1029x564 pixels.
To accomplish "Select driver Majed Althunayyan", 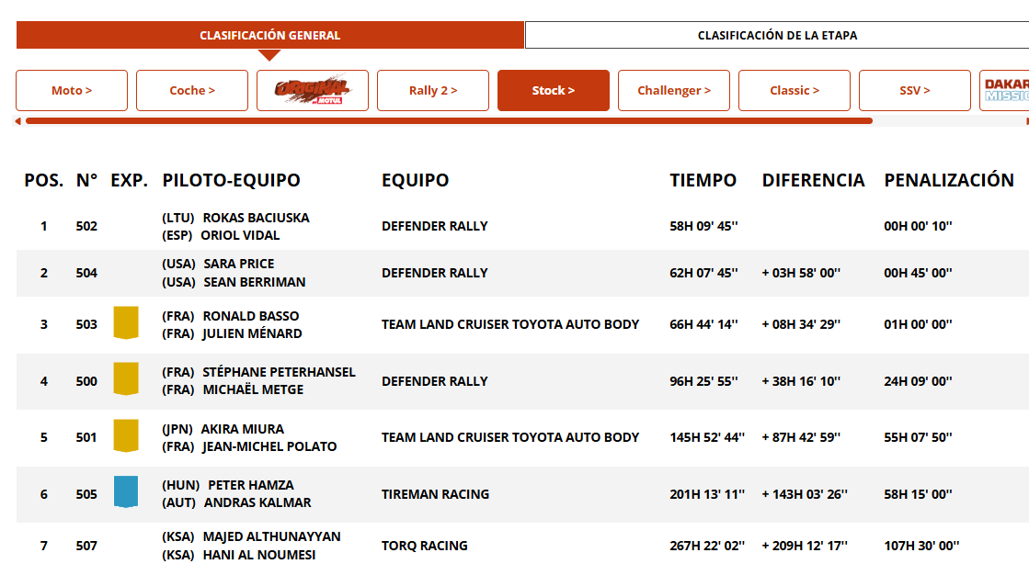I will [x=271, y=536].
